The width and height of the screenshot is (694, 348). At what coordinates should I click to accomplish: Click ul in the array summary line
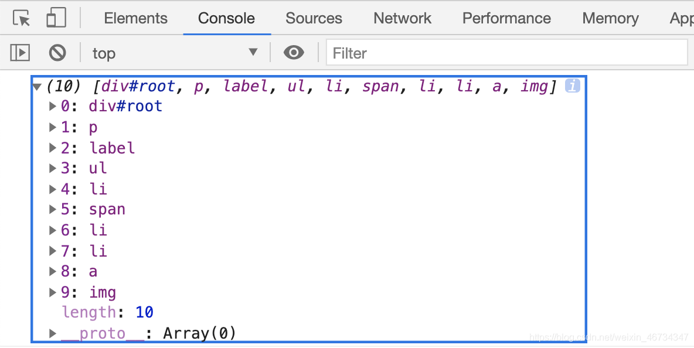point(296,86)
